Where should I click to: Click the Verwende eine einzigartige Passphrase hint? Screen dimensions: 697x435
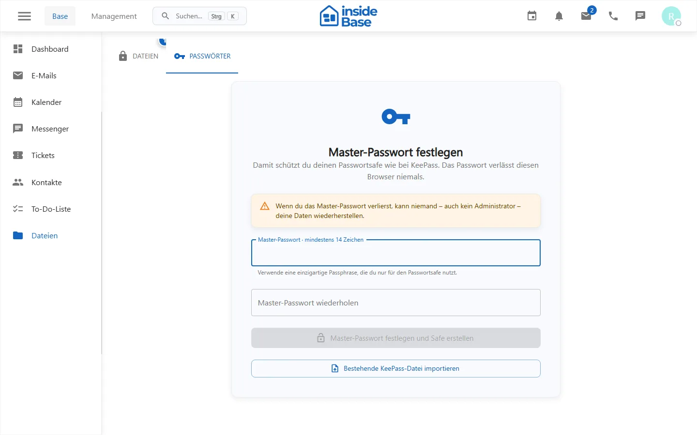point(357,273)
